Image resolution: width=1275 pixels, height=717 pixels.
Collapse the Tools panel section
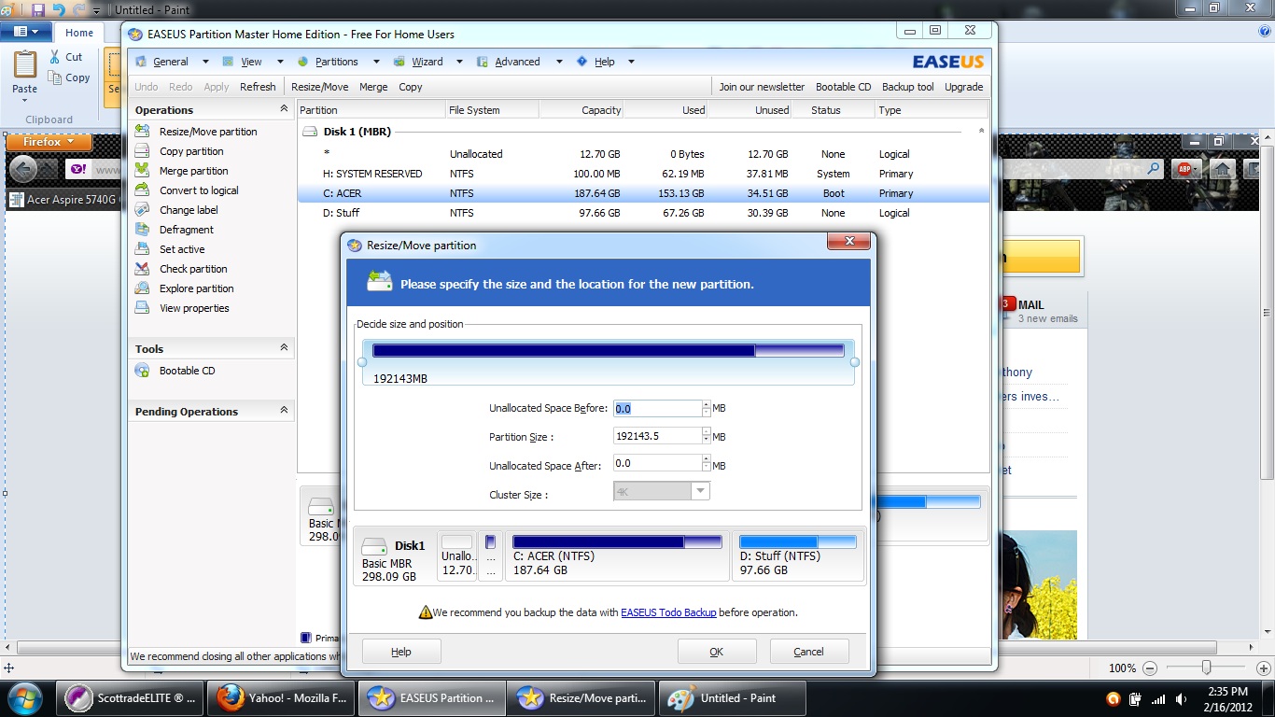(x=284, y=348)
